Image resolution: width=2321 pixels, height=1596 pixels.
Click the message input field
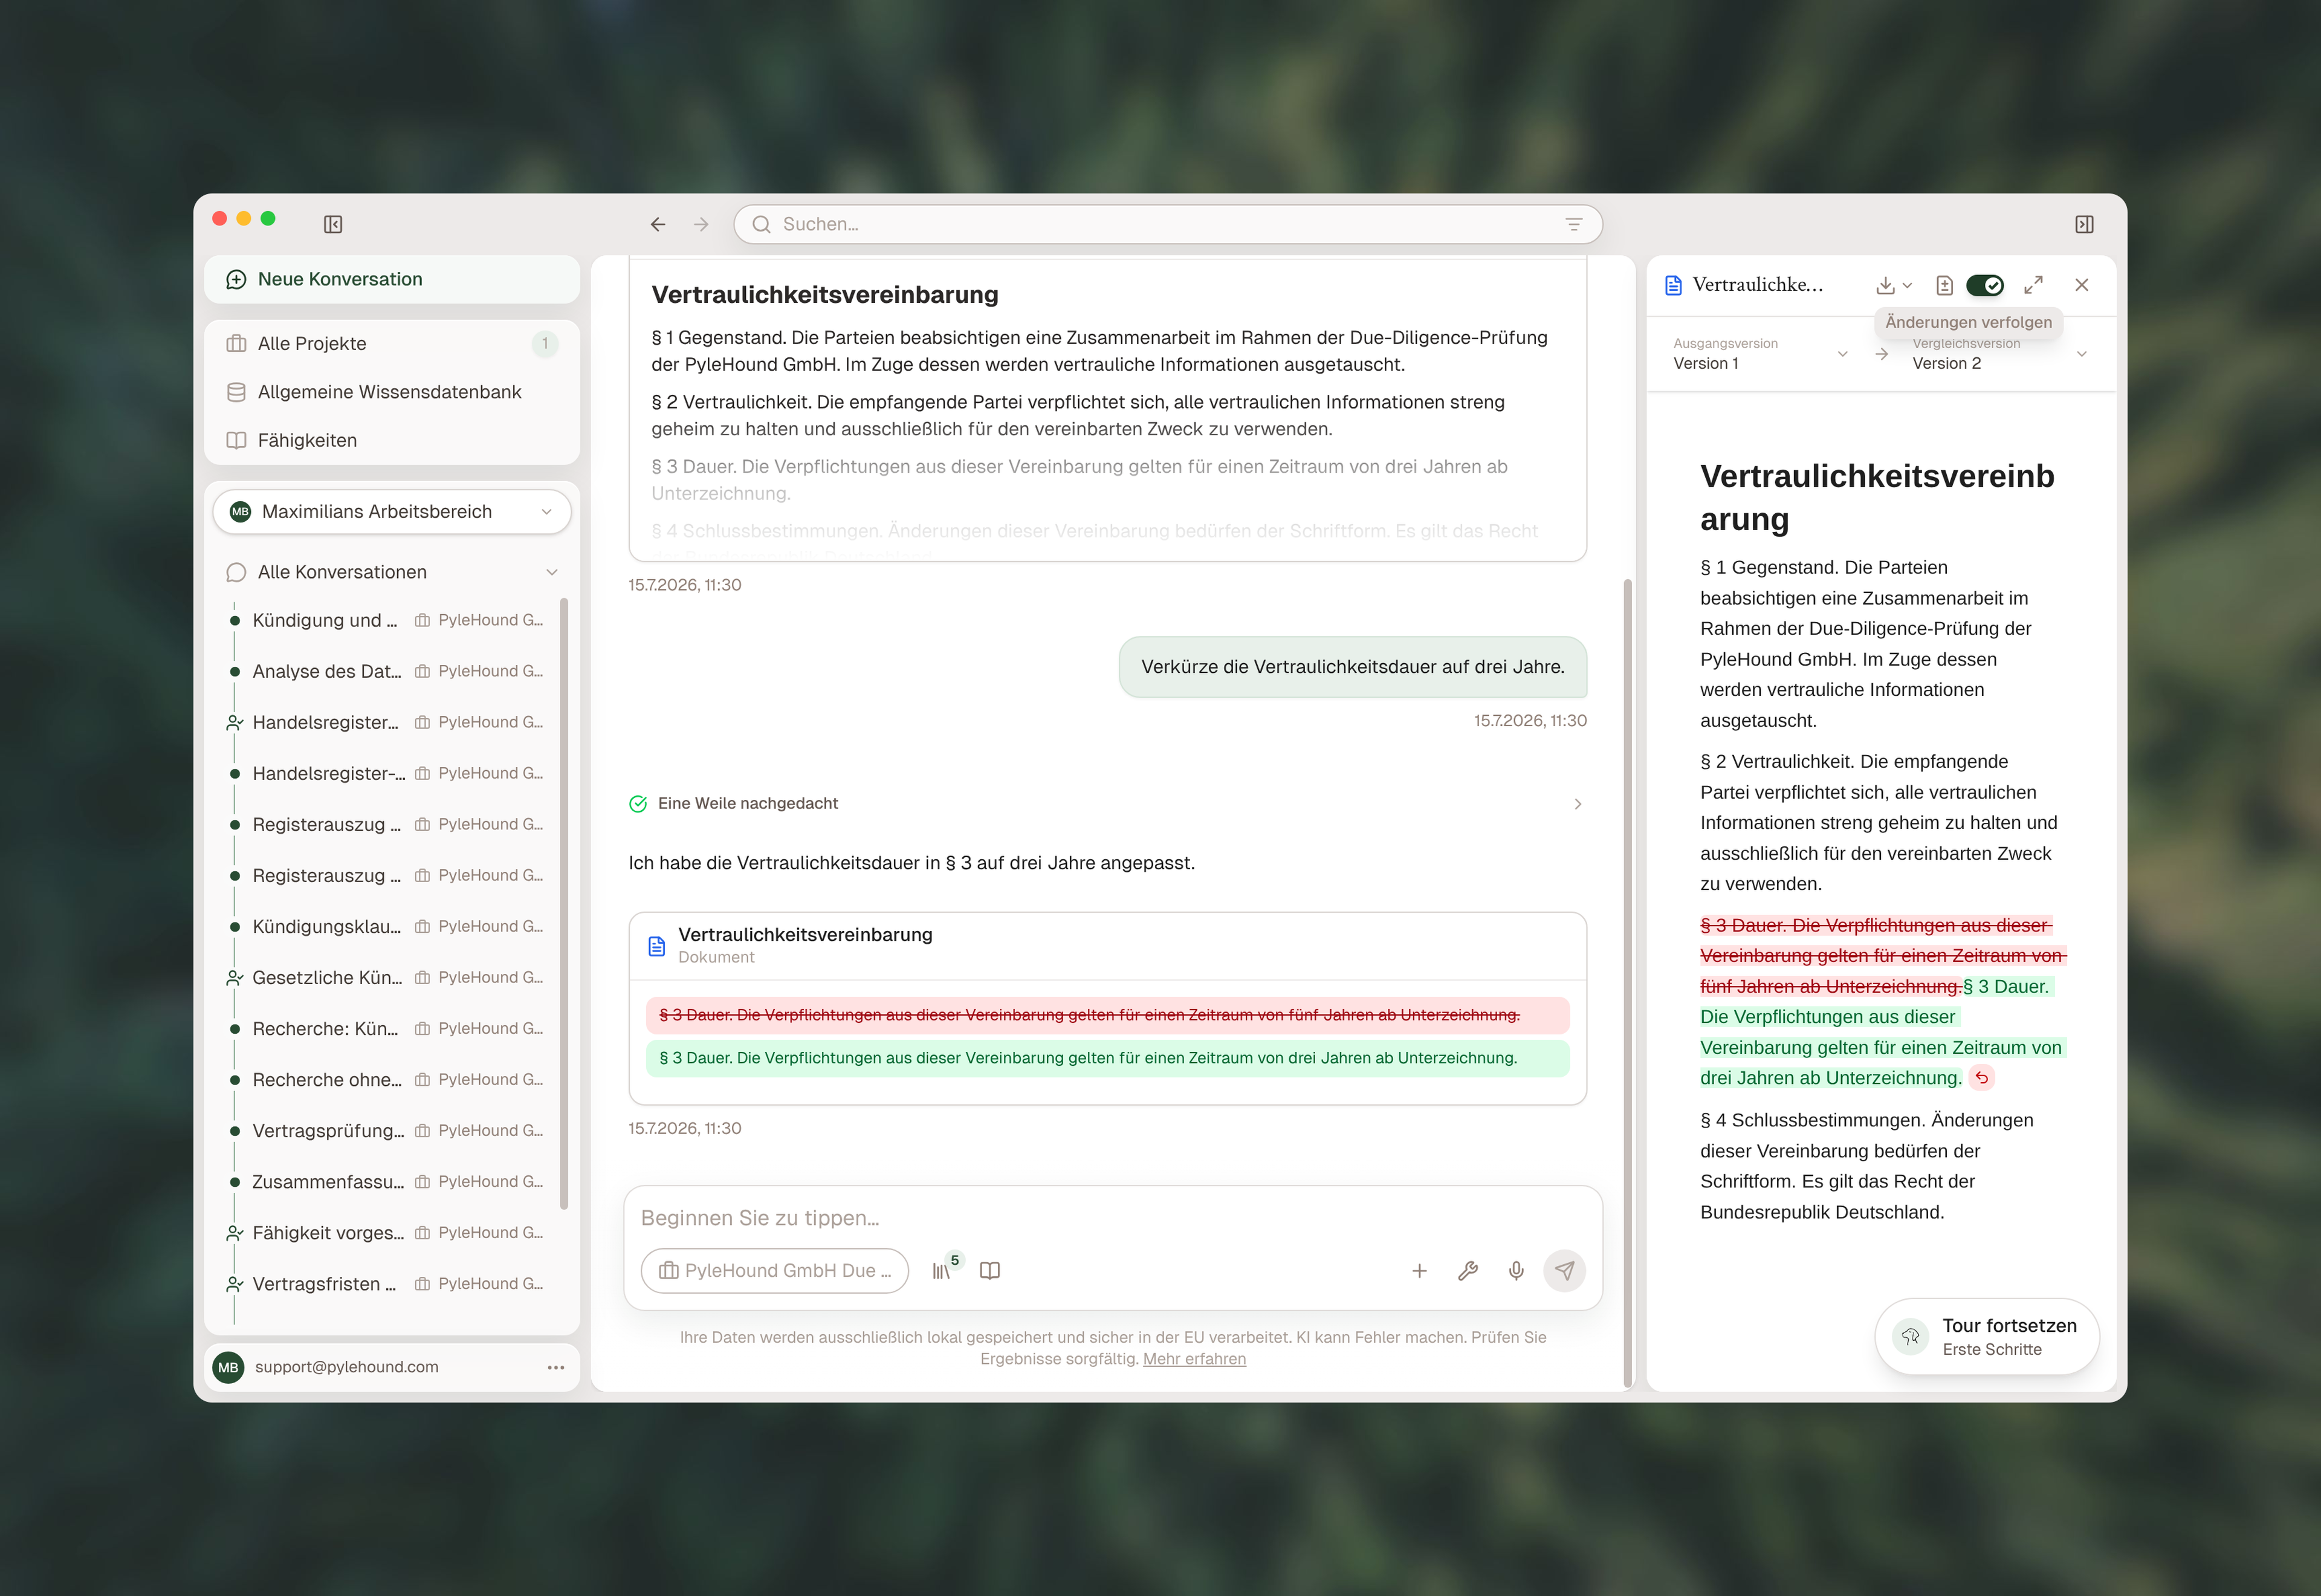(1113, 1218)
